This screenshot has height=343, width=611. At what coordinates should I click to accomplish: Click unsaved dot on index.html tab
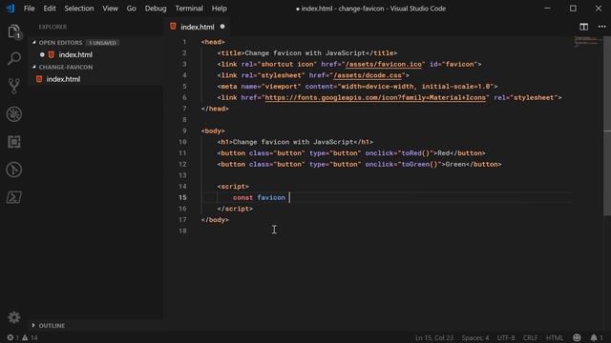point(222,27)
